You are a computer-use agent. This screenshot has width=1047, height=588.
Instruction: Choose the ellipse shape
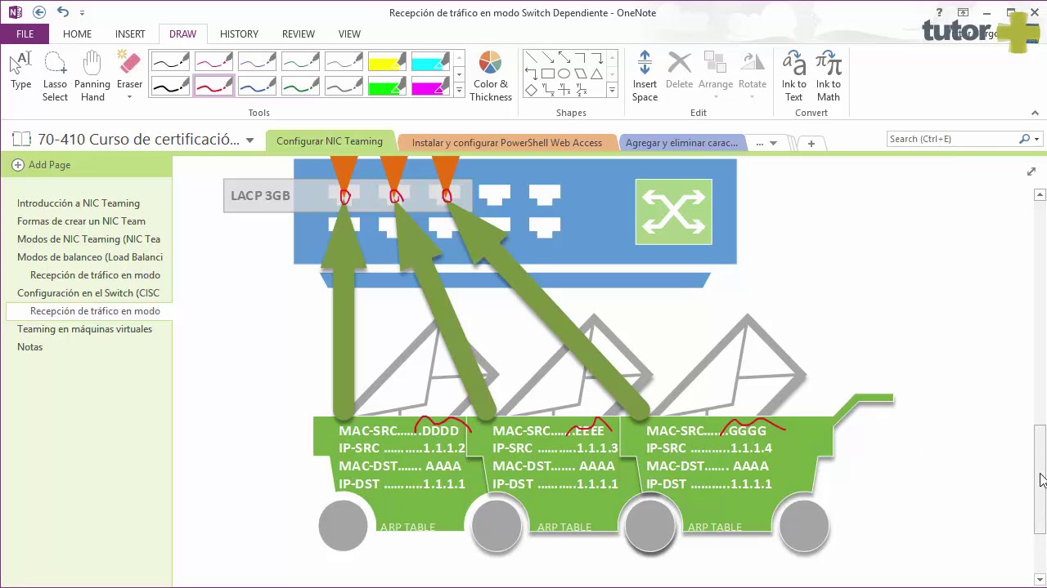pos(564,73)
